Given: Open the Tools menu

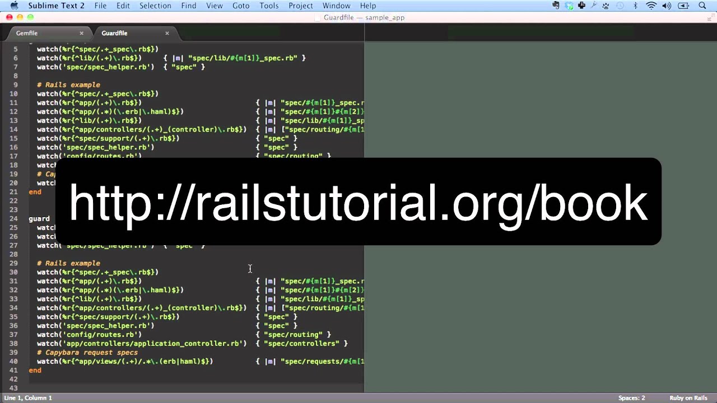Looking at the screenshot, I should pyautogui.click(x=269, y=6).
